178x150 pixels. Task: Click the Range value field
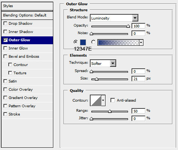tap(138, 111)
